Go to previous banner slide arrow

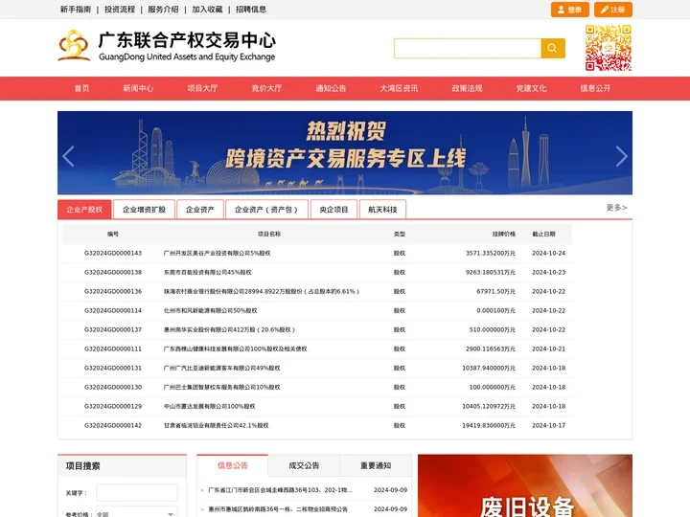click(68, 156)
